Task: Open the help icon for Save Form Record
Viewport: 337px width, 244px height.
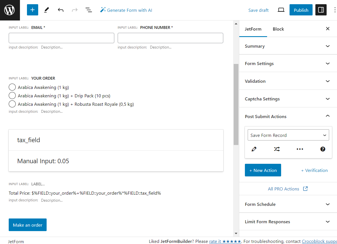Action: 323,149
